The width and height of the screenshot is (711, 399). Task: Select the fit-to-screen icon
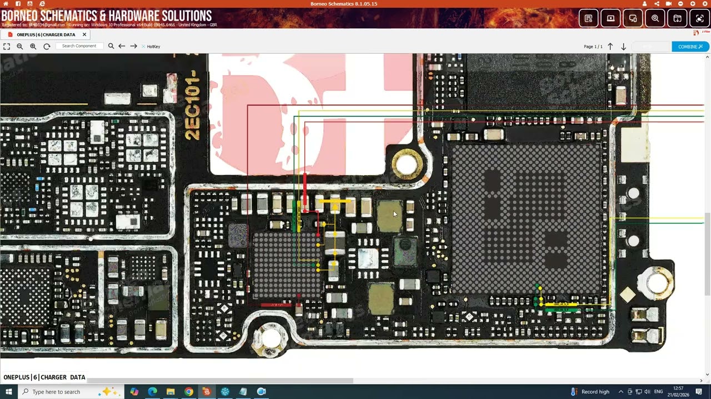coord(6,47)
